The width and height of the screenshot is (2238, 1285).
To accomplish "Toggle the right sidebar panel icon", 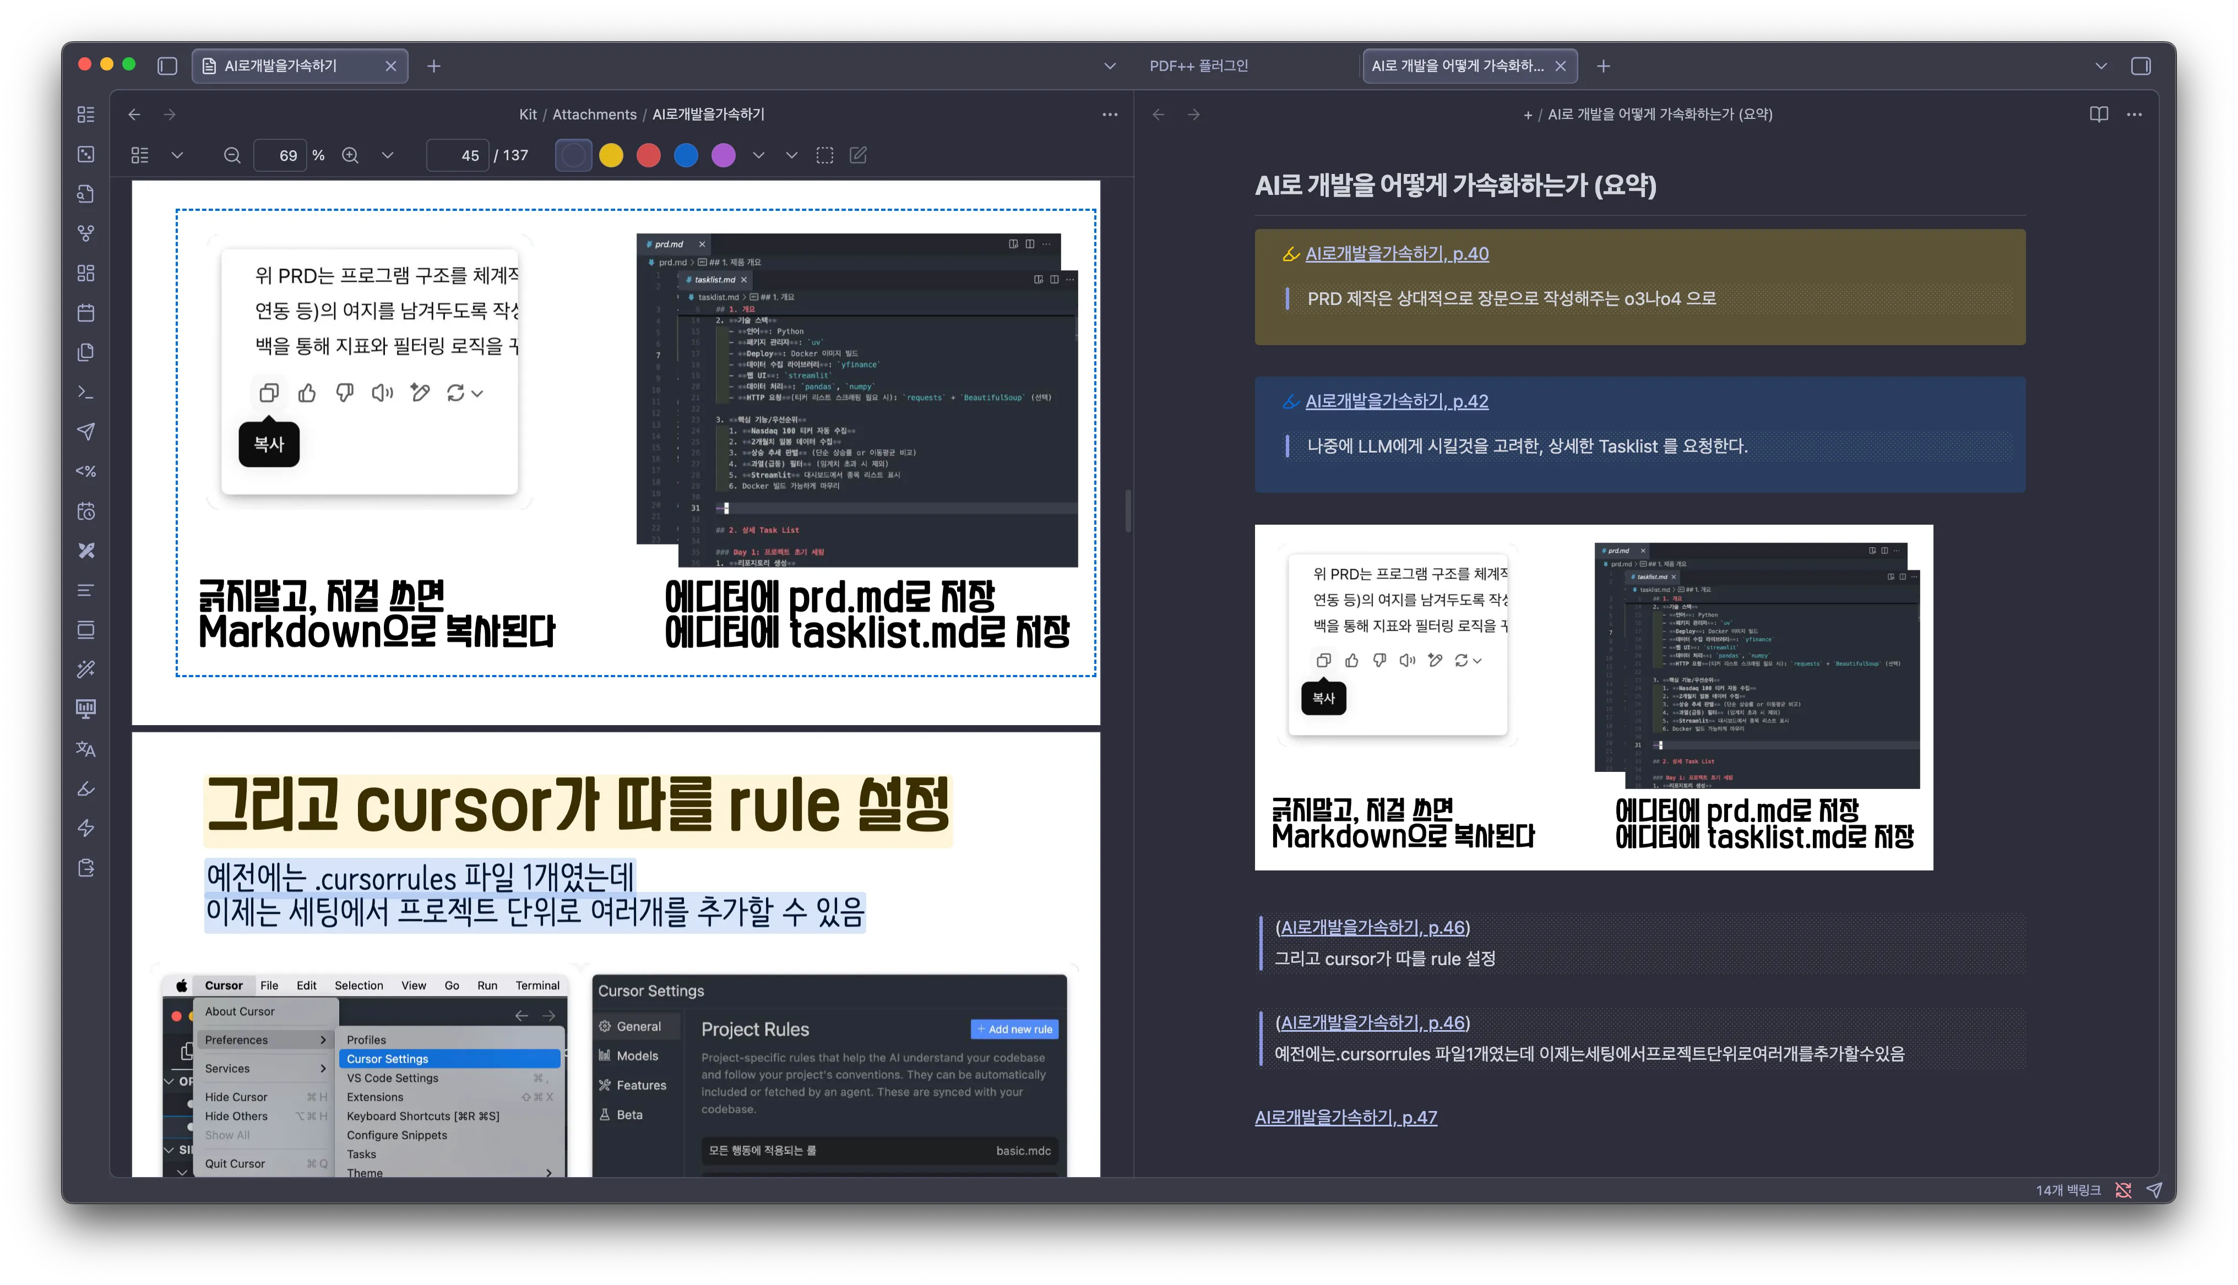I will (2140, 66).
